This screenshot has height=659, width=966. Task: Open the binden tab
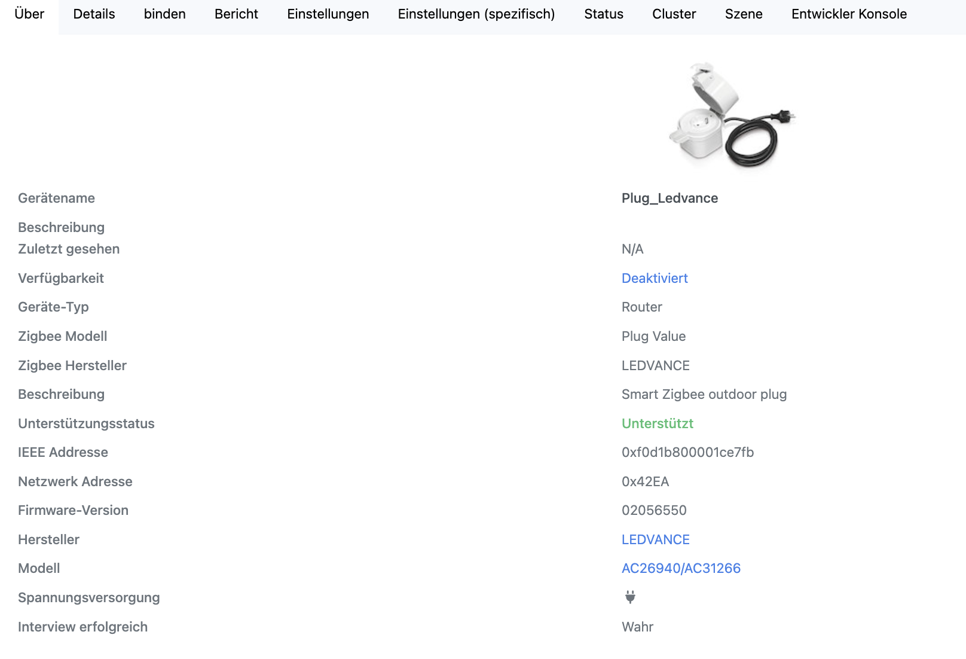[x=165, y=14]
